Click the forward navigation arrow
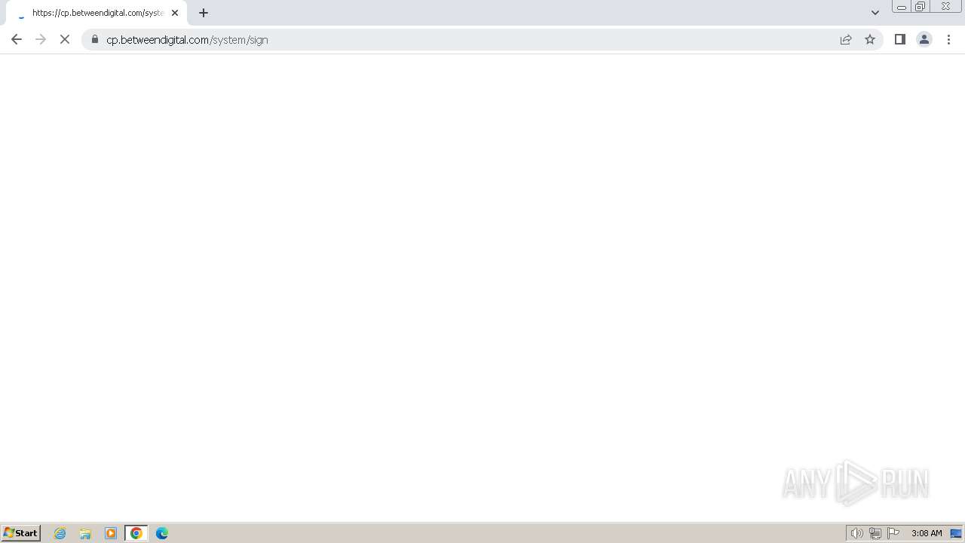 click(x=41, y=39)
